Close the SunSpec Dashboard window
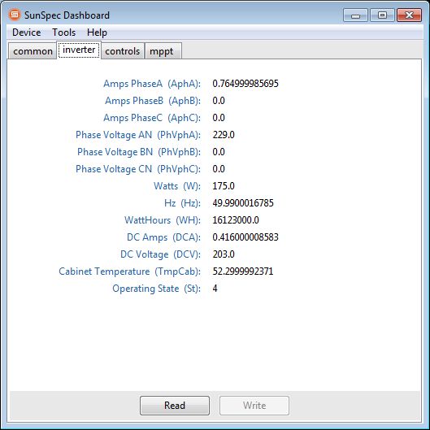The width and height of the screenshot is (430, 430). (x=409, y=15)
